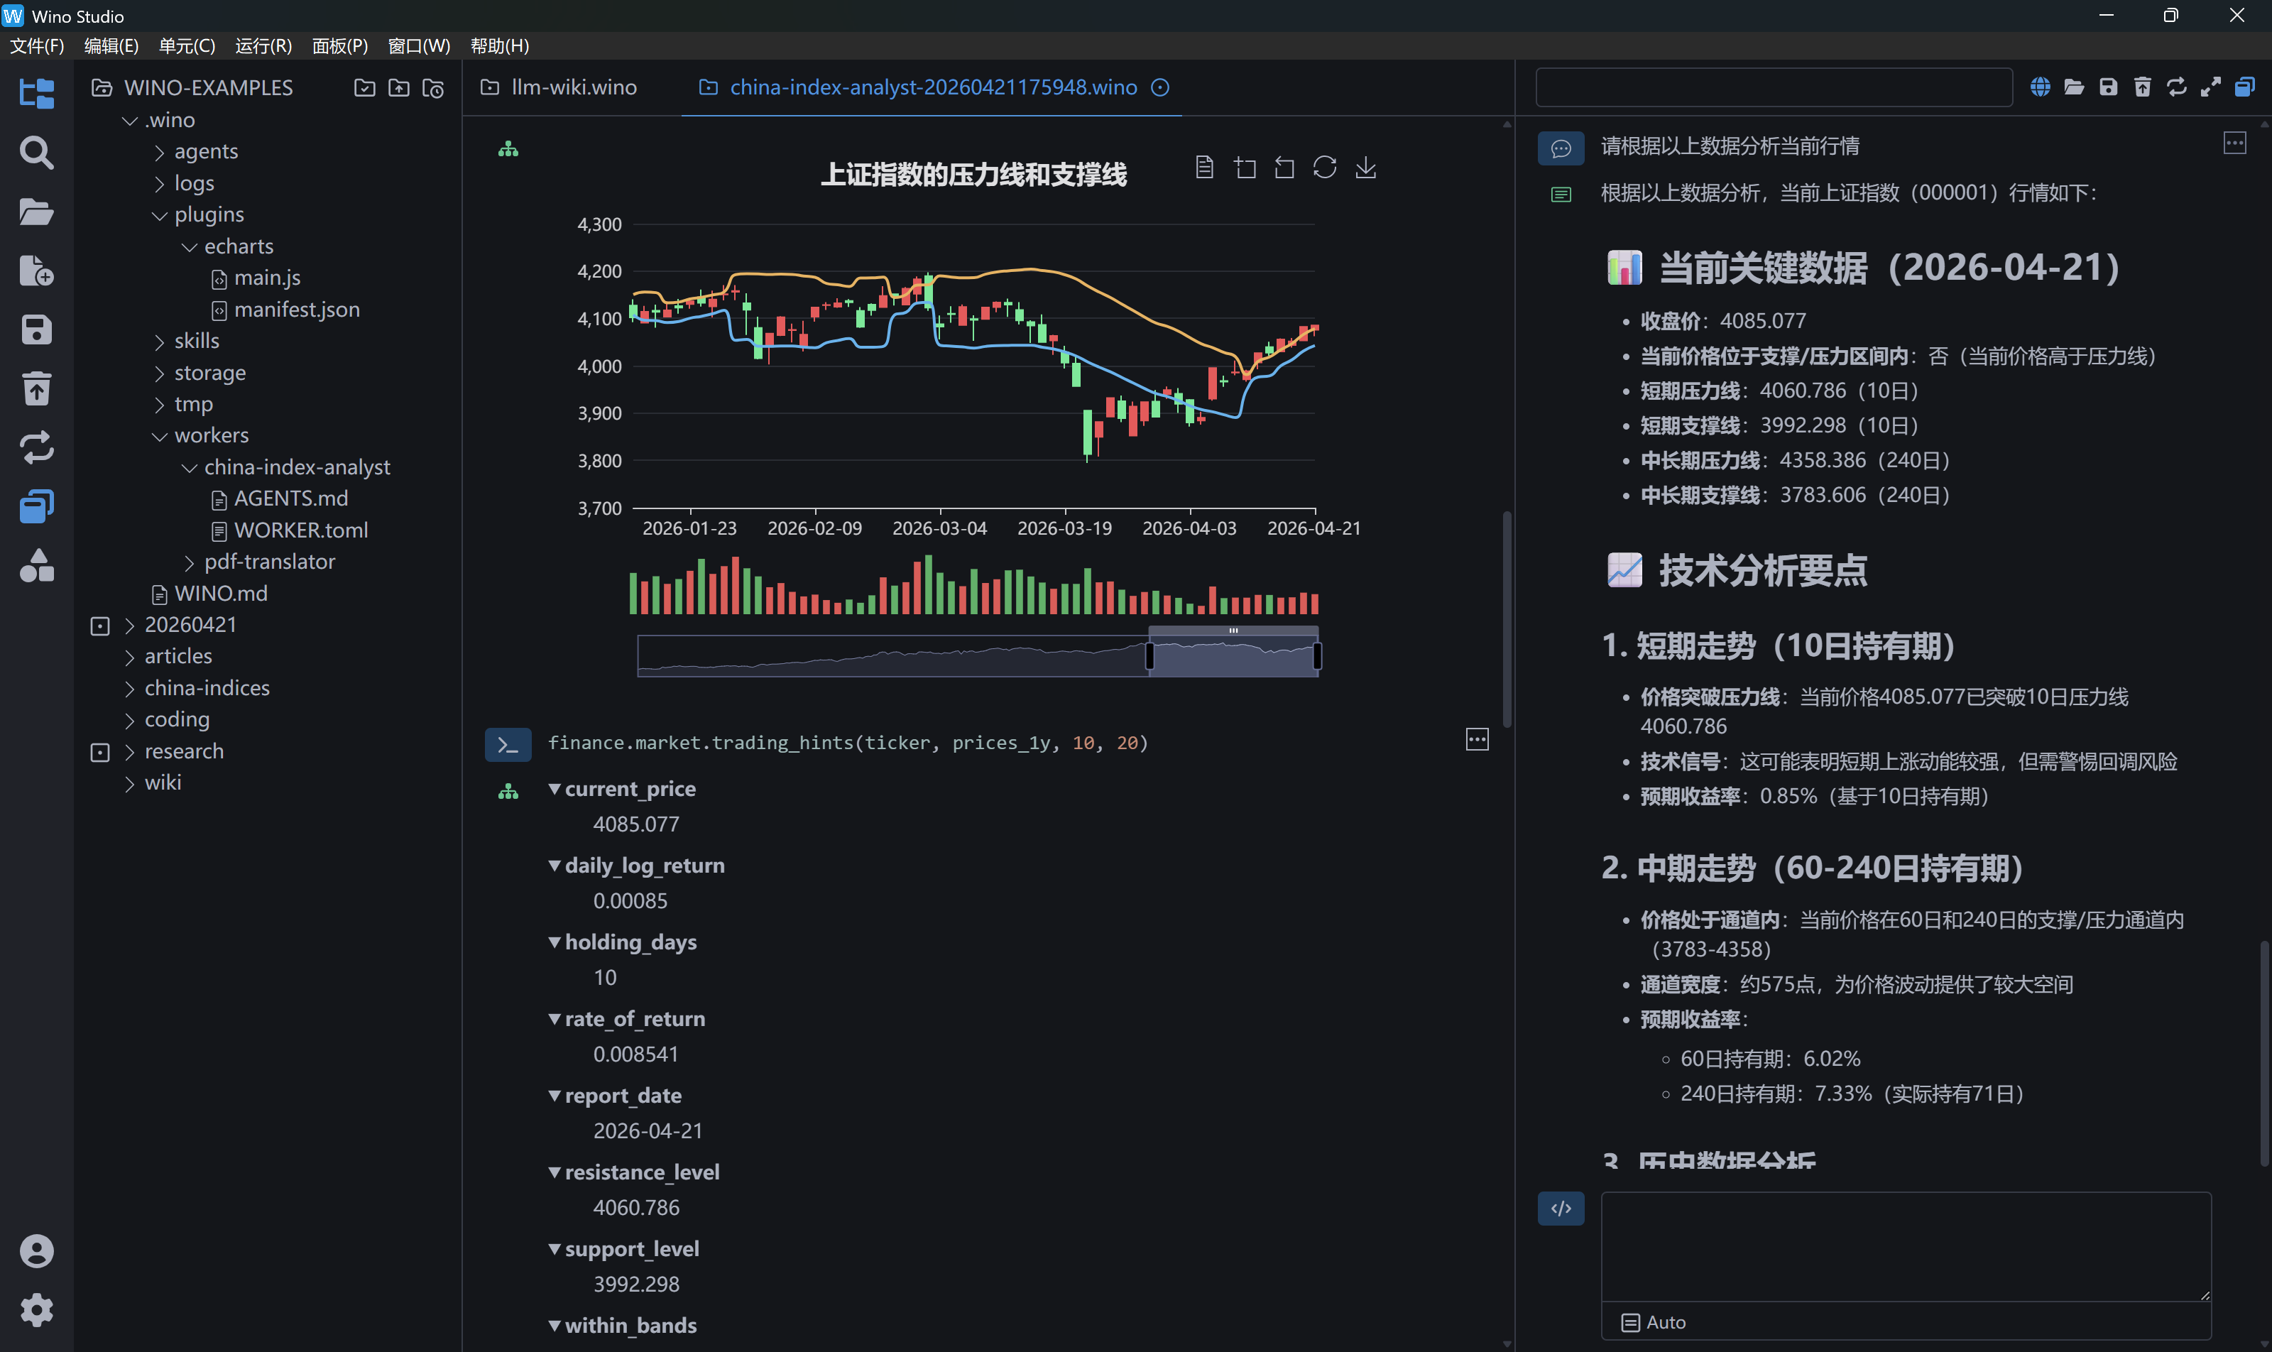Open the search icon in left sidebar
Screen dimensions: 2272x1352
(36, 153)
